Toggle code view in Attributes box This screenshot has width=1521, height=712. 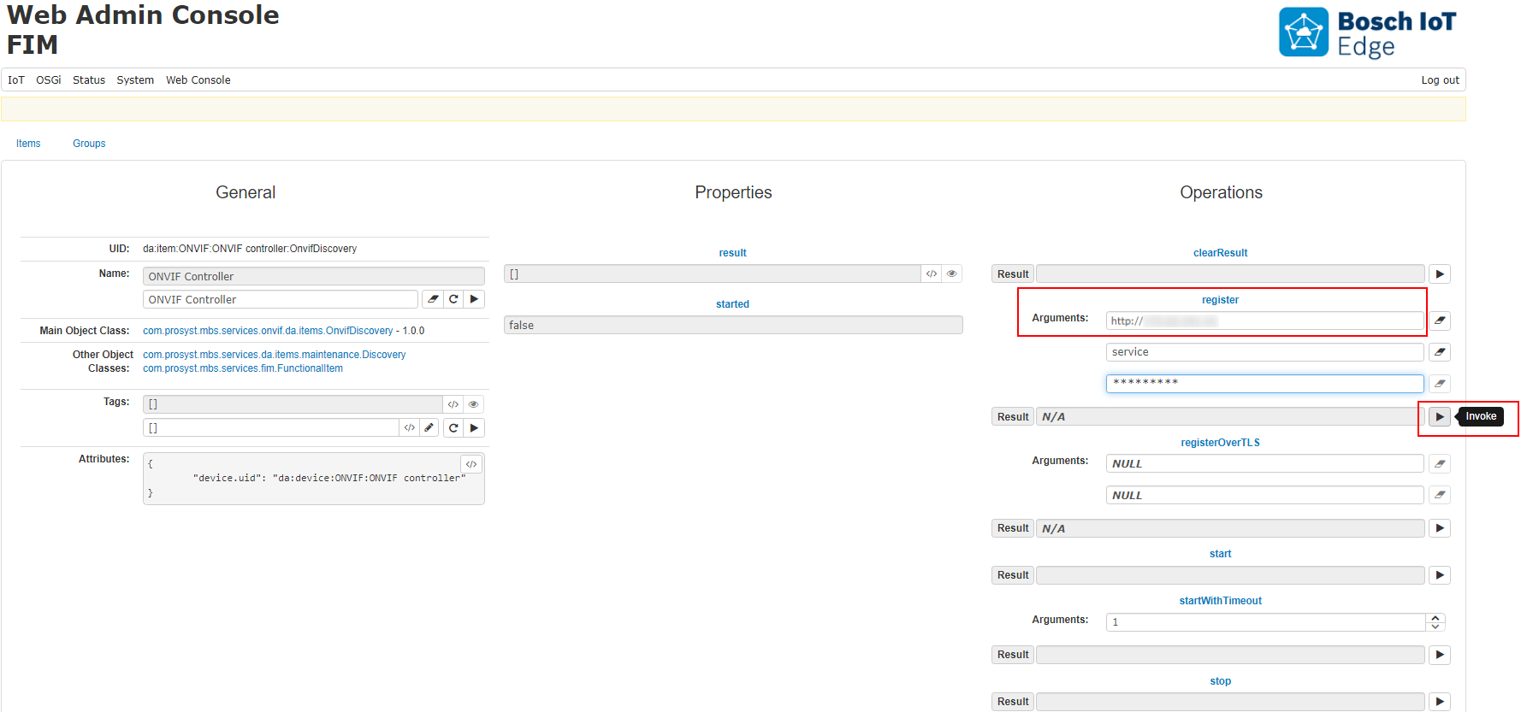coord(471,464)
